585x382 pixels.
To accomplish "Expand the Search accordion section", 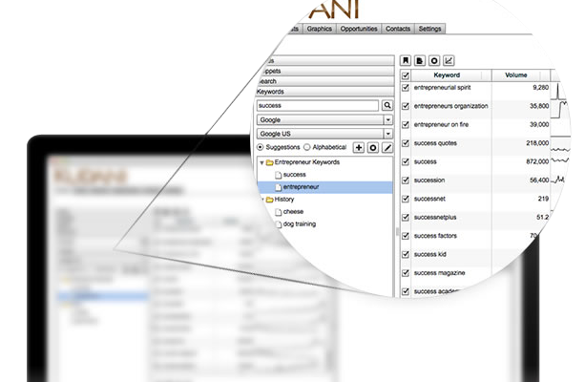I will coord(325,81).
